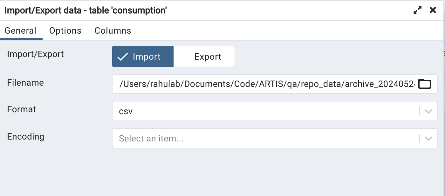Close the Import/Export data dialog

pos(433,10)
